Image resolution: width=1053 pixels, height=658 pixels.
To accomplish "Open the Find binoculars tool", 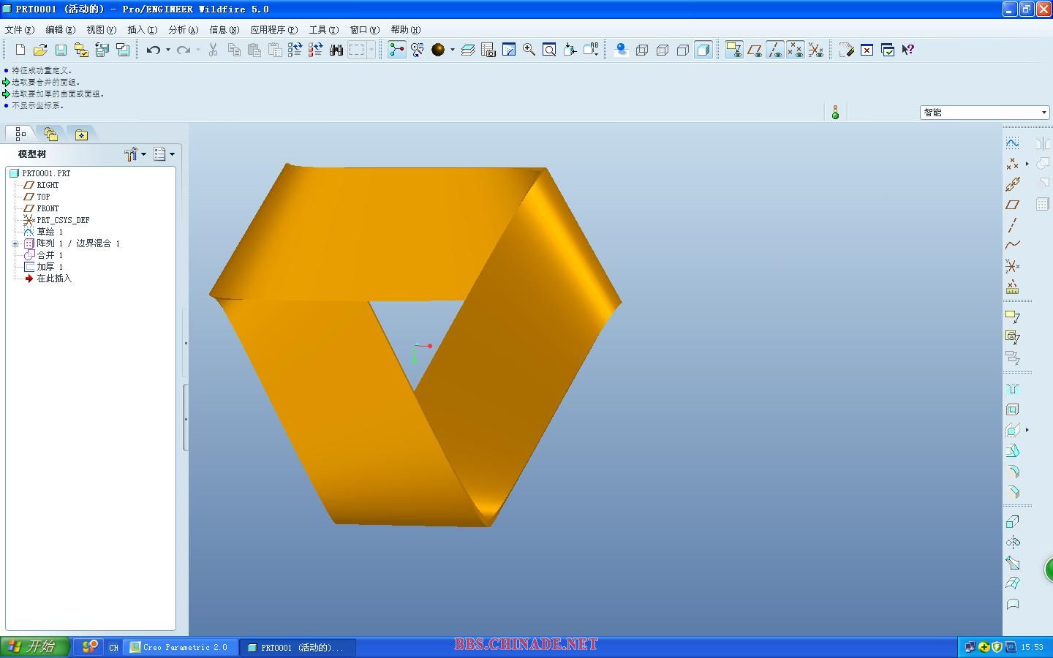I will [x=336, y=50].
